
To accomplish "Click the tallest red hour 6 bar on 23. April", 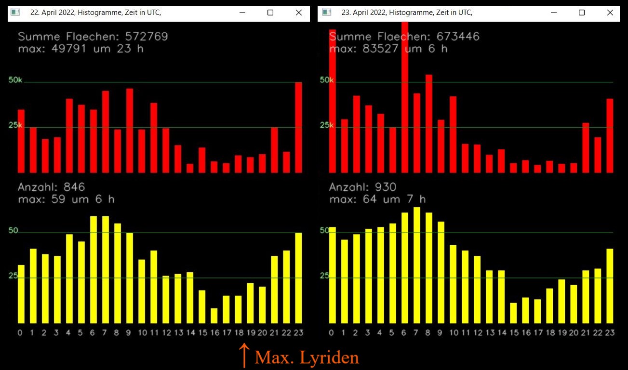I will point(405,96).
